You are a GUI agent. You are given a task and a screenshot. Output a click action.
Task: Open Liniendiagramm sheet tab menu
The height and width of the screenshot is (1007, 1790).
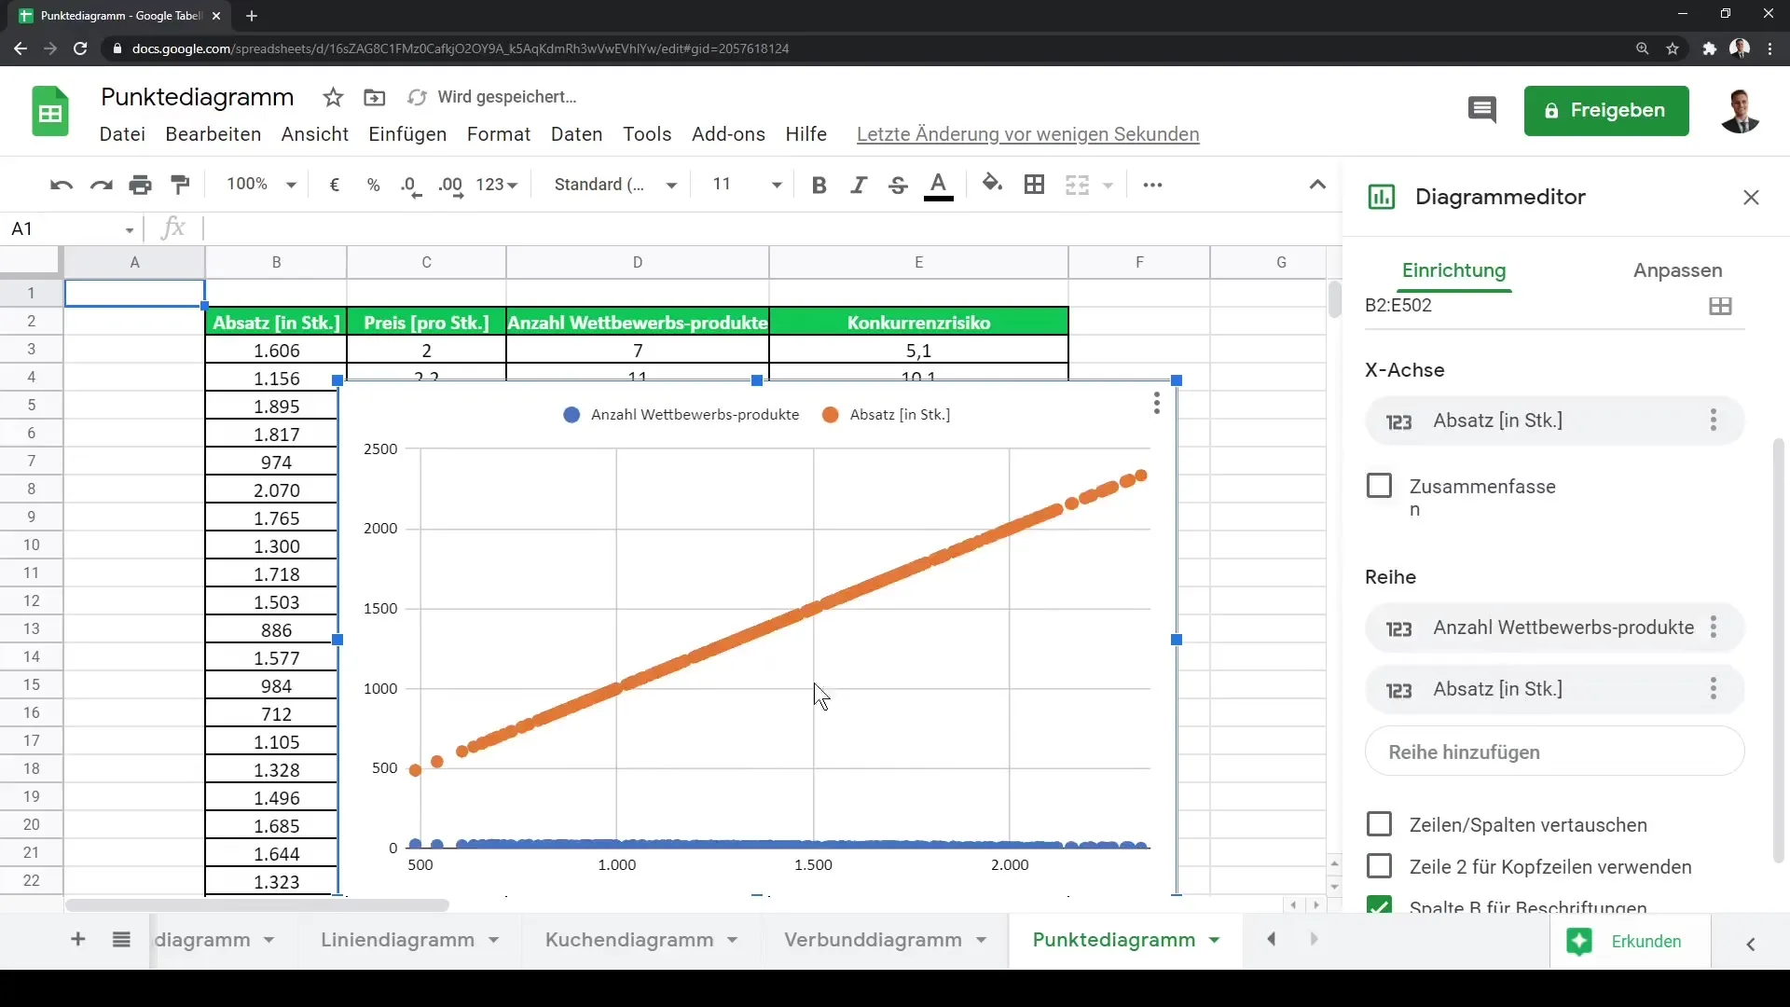click(493, 940)
